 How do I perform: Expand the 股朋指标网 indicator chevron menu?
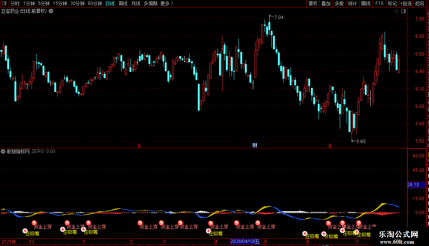tap(3, 151)
